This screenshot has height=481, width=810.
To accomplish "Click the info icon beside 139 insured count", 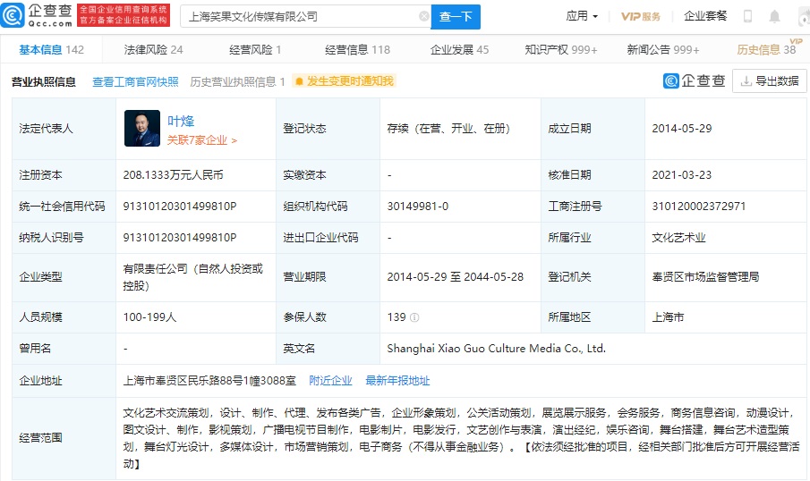I will (x=414, y=317).
